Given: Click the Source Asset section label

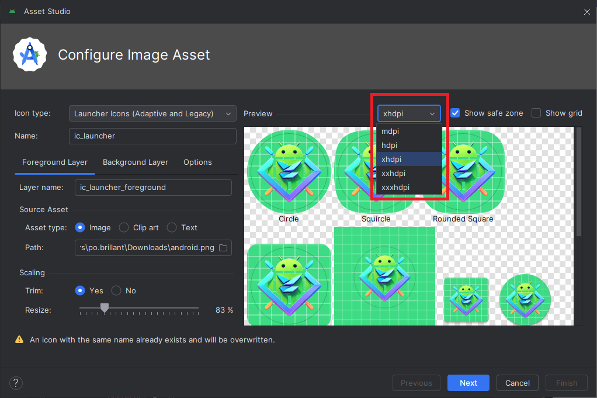Looking at the screenshot, I should [x=44, y=209].
